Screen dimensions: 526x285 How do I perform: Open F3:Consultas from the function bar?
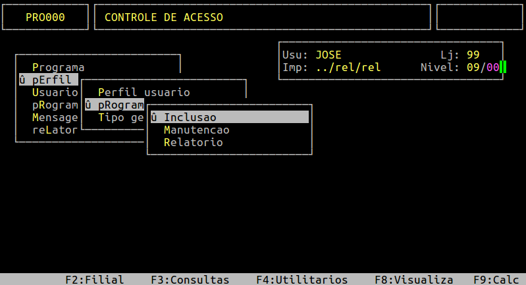click(190, 280)
